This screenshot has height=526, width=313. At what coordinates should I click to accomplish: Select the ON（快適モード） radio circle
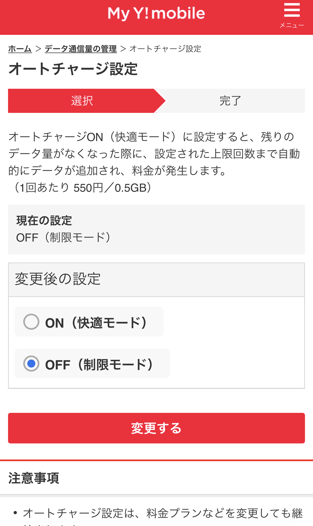tap(31, 322)
